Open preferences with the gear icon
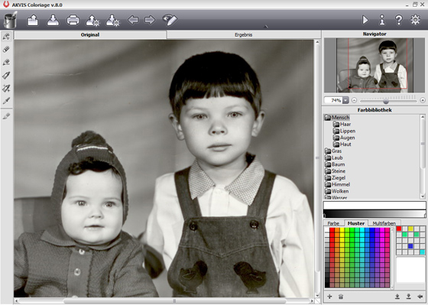This screenshot has height=305, width=428. pos(415,20)
